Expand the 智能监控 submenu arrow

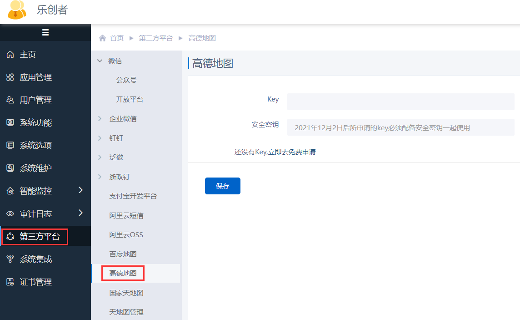point(80,190)
